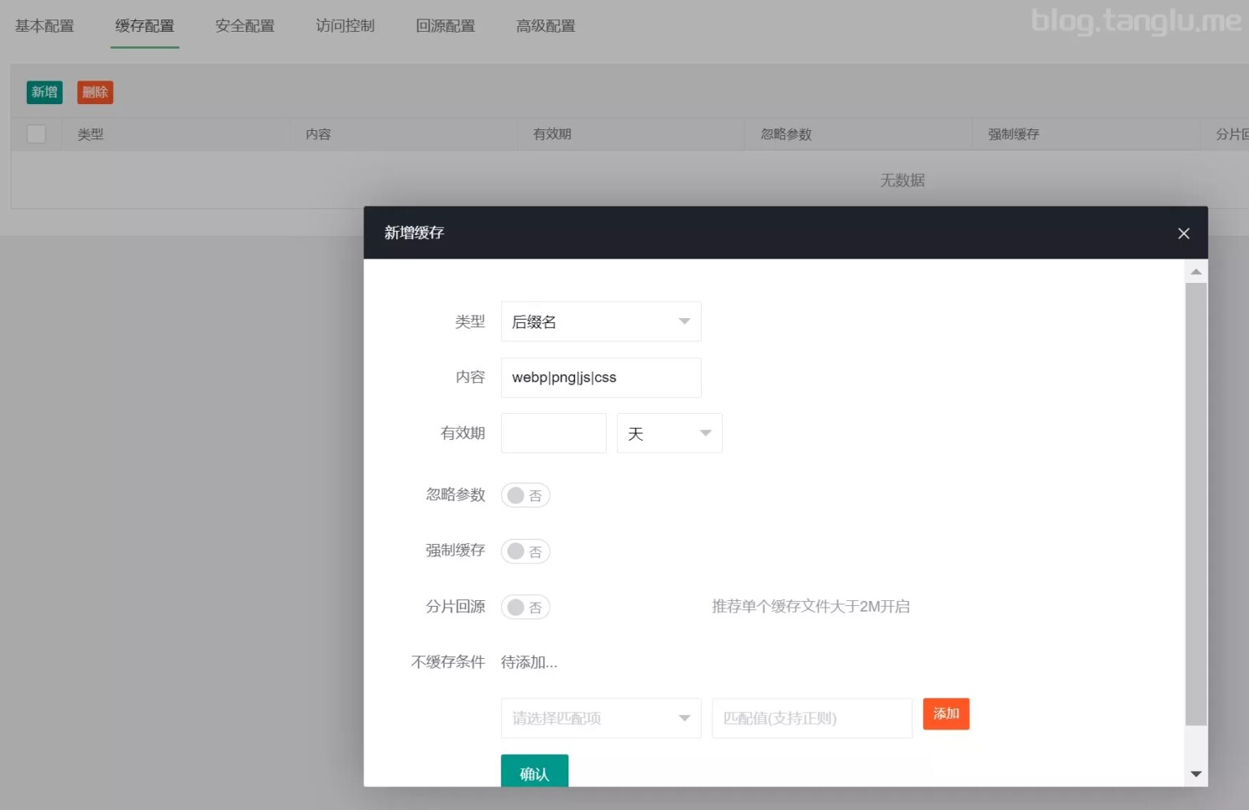Enable the 分片回源 switch

coord(524,607)
